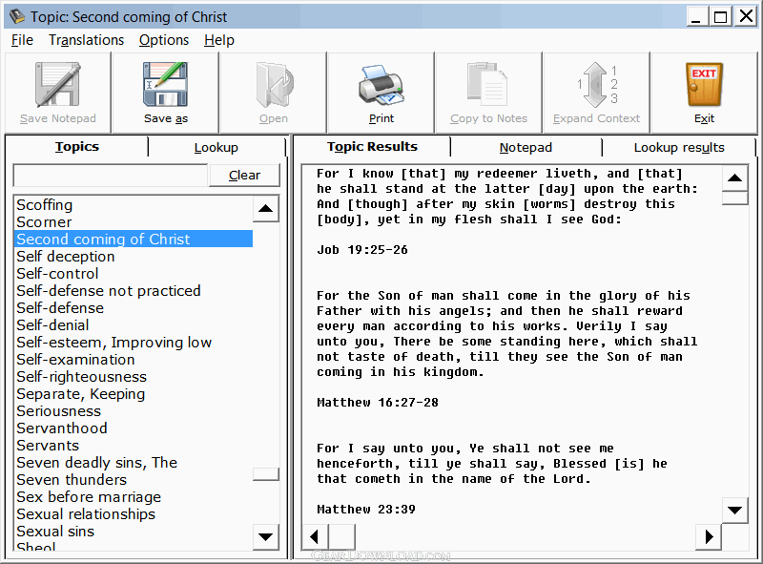Viewport: 763px width, 564px height.
Task: Select the Self-denial topic
Action: [x=134, y=325]
